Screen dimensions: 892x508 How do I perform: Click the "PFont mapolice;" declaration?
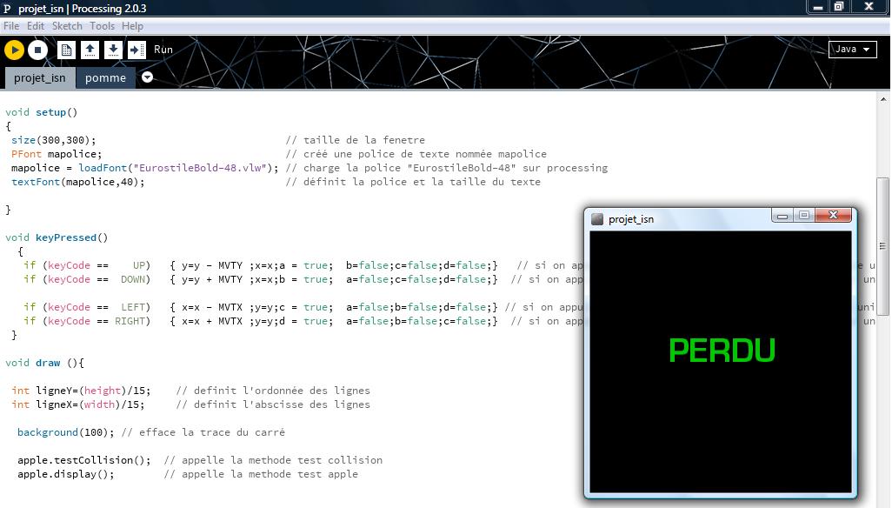point(57,154)
